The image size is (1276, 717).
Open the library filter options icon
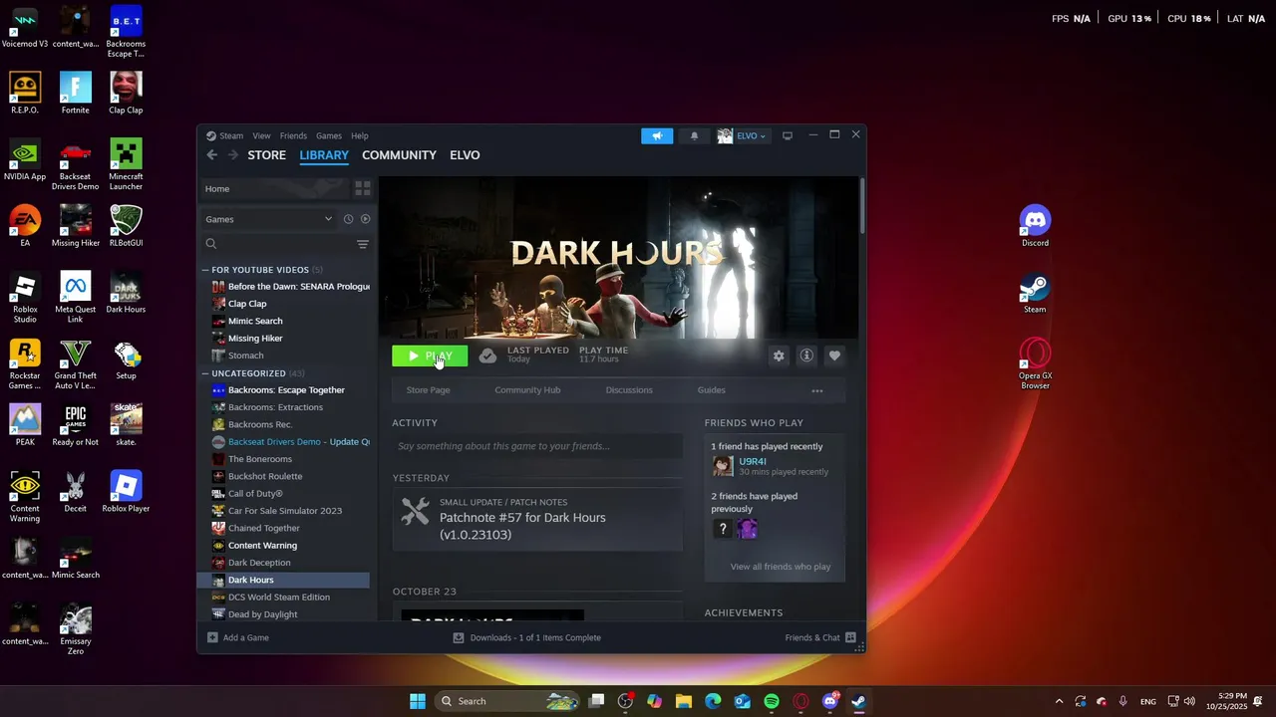(363, 244)
